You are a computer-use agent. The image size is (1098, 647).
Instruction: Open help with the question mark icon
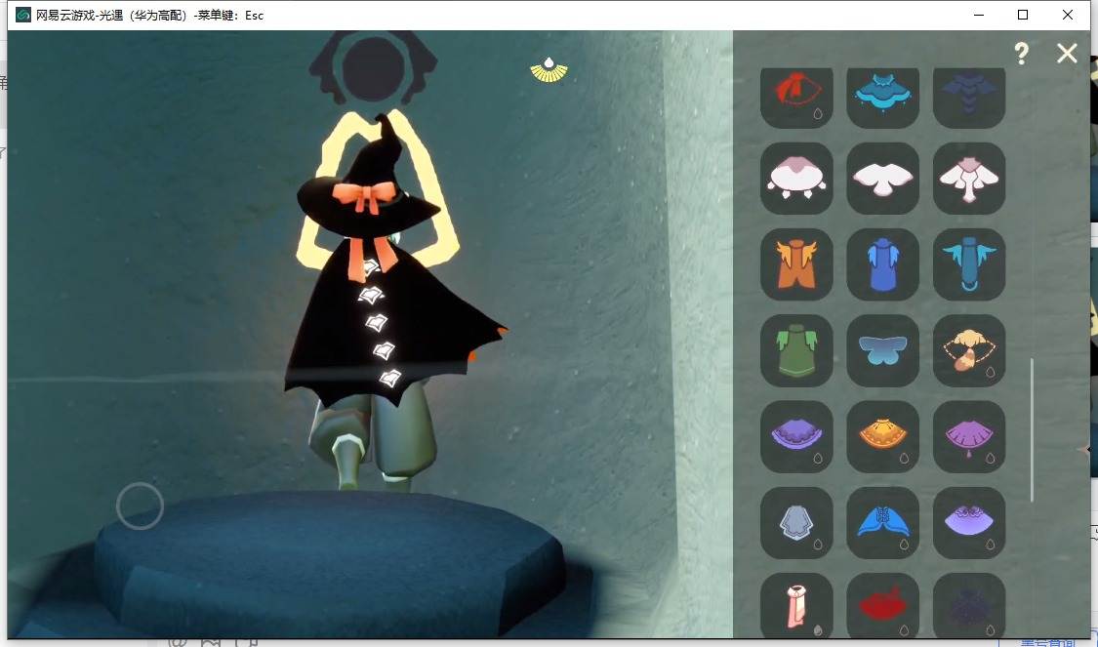[x=1022, y=54]
